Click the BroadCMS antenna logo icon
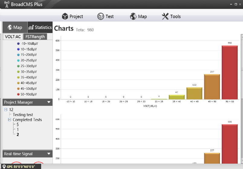Screen dimensions: 243x169 tap(6, 4)
